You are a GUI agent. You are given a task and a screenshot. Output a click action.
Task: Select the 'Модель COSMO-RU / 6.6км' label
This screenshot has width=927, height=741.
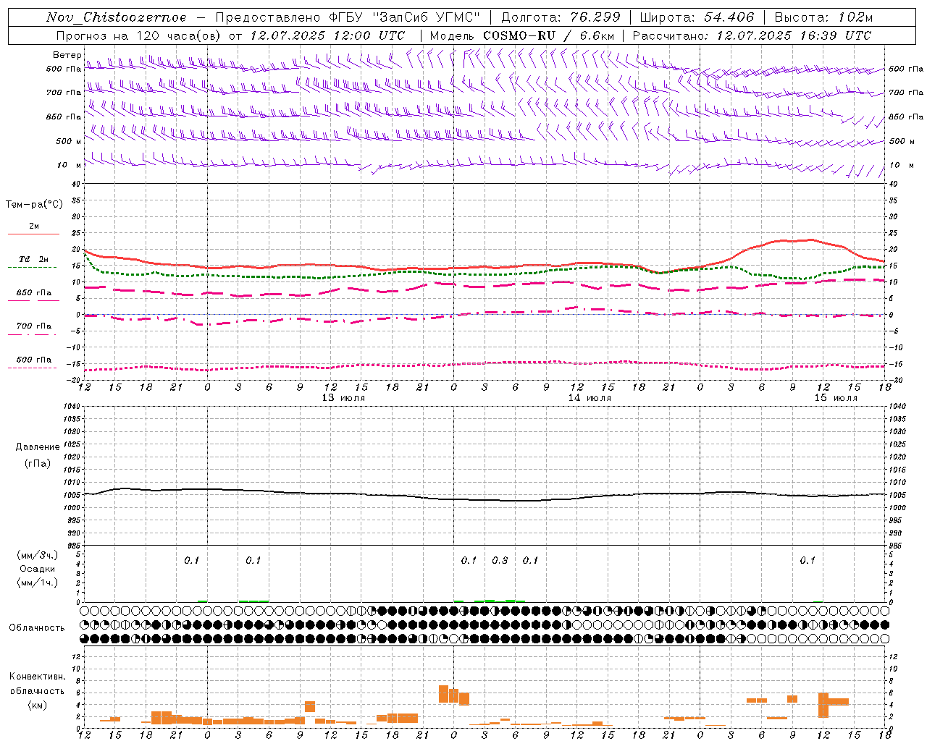pos(522,35)
